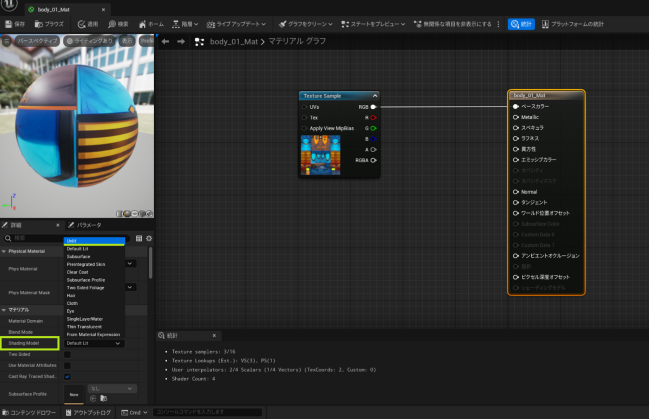The image size is (649, 419).
Task: Open the Output Log (アウトプットログ)
Action: (88, 413)
